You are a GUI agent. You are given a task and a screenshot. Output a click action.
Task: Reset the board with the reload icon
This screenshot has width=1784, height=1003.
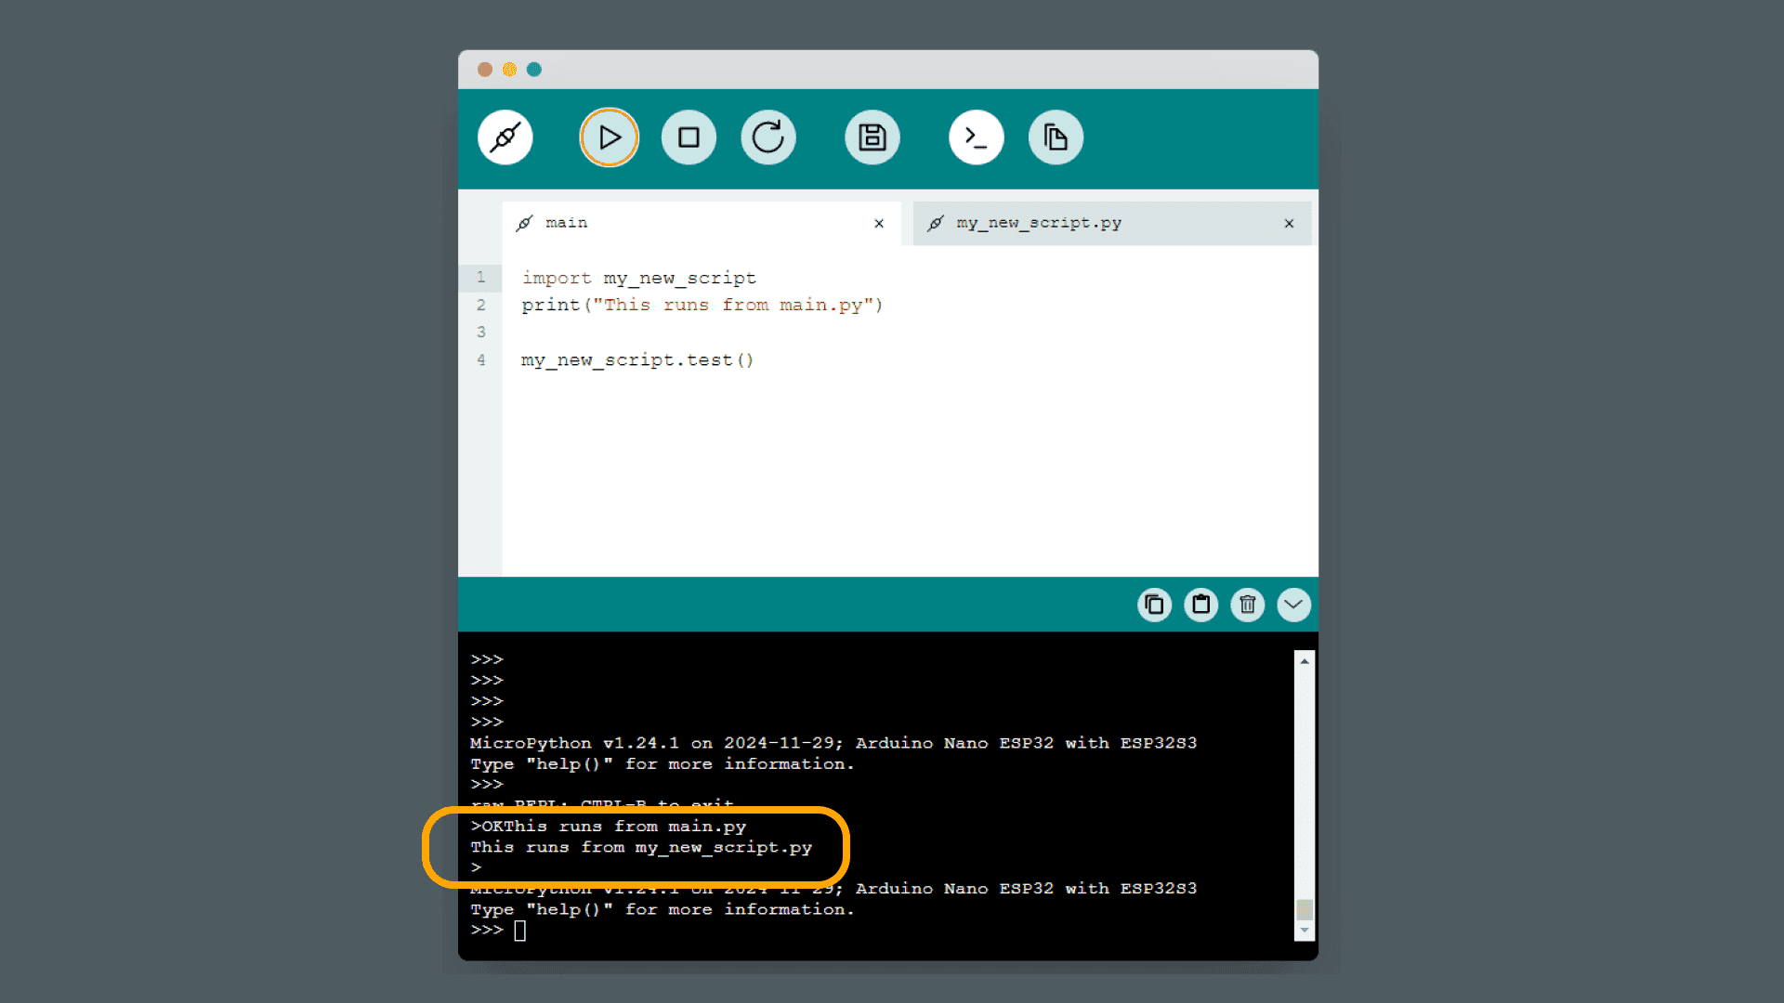coord(768,137)
